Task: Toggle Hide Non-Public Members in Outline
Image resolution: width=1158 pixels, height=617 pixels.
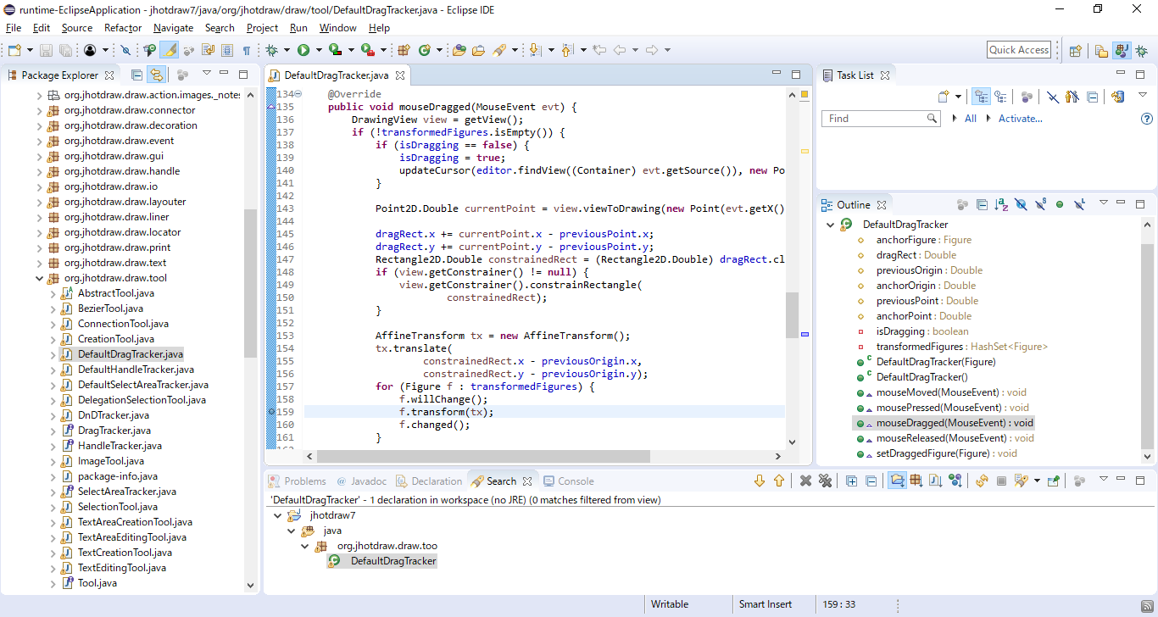Action: point(1060,204)
